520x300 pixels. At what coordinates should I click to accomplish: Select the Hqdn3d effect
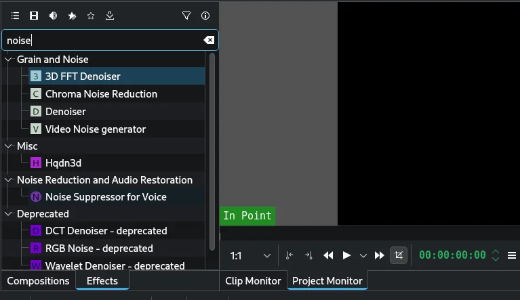tap(117, 163)
